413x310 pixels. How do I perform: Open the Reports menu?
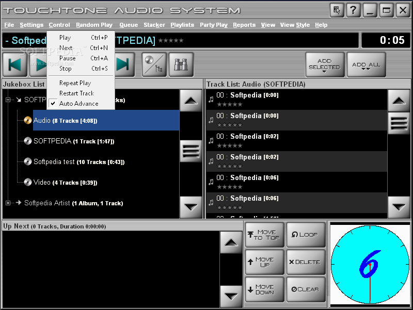(244, 25)
